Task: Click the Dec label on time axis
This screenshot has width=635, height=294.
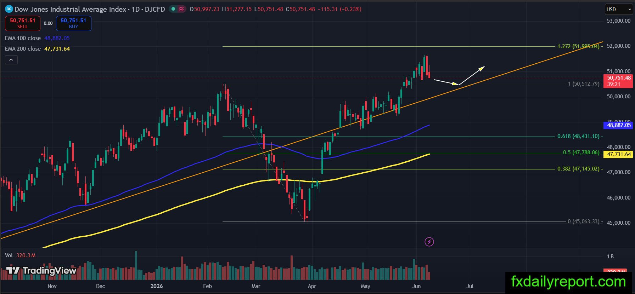Action: pyautogui.click(x=101, y=286)
